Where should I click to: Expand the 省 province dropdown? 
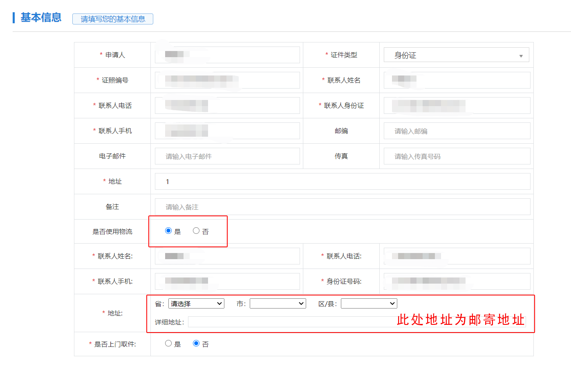click(196, 304)
